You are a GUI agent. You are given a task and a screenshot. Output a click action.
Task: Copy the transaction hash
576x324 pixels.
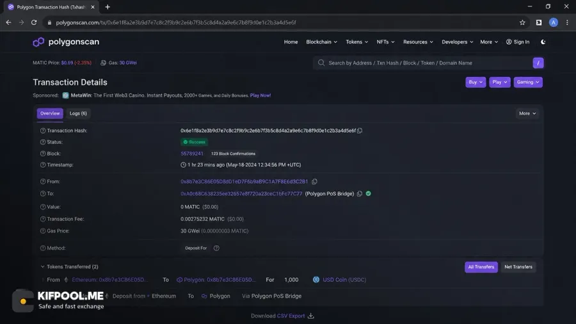tap(360, 131)
